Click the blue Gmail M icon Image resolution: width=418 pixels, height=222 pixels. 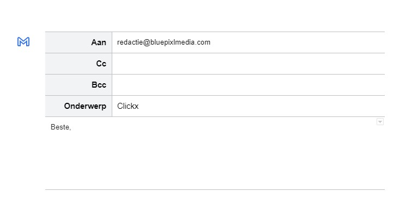point(23,42)
